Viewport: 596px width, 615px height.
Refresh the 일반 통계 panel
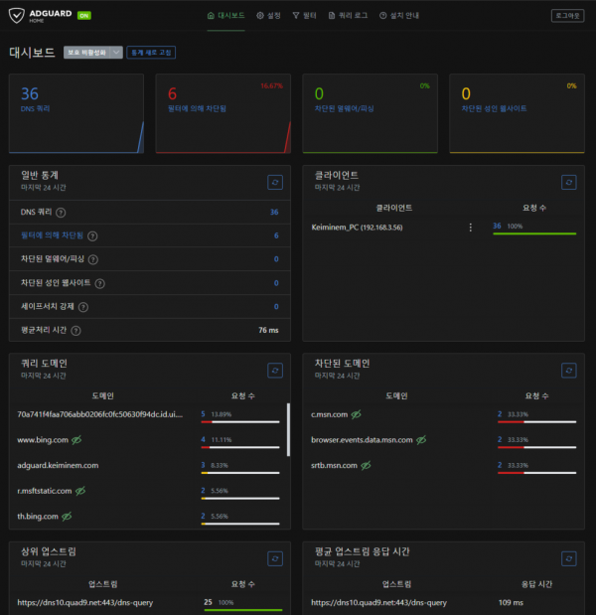pyautogui.click(x=275, y=182)
